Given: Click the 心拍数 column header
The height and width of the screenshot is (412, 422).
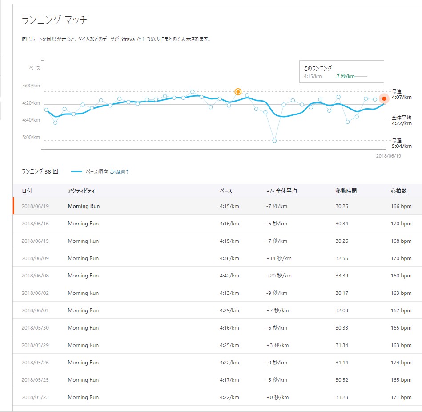Looking at the screenshot, I should pos(398,191).
